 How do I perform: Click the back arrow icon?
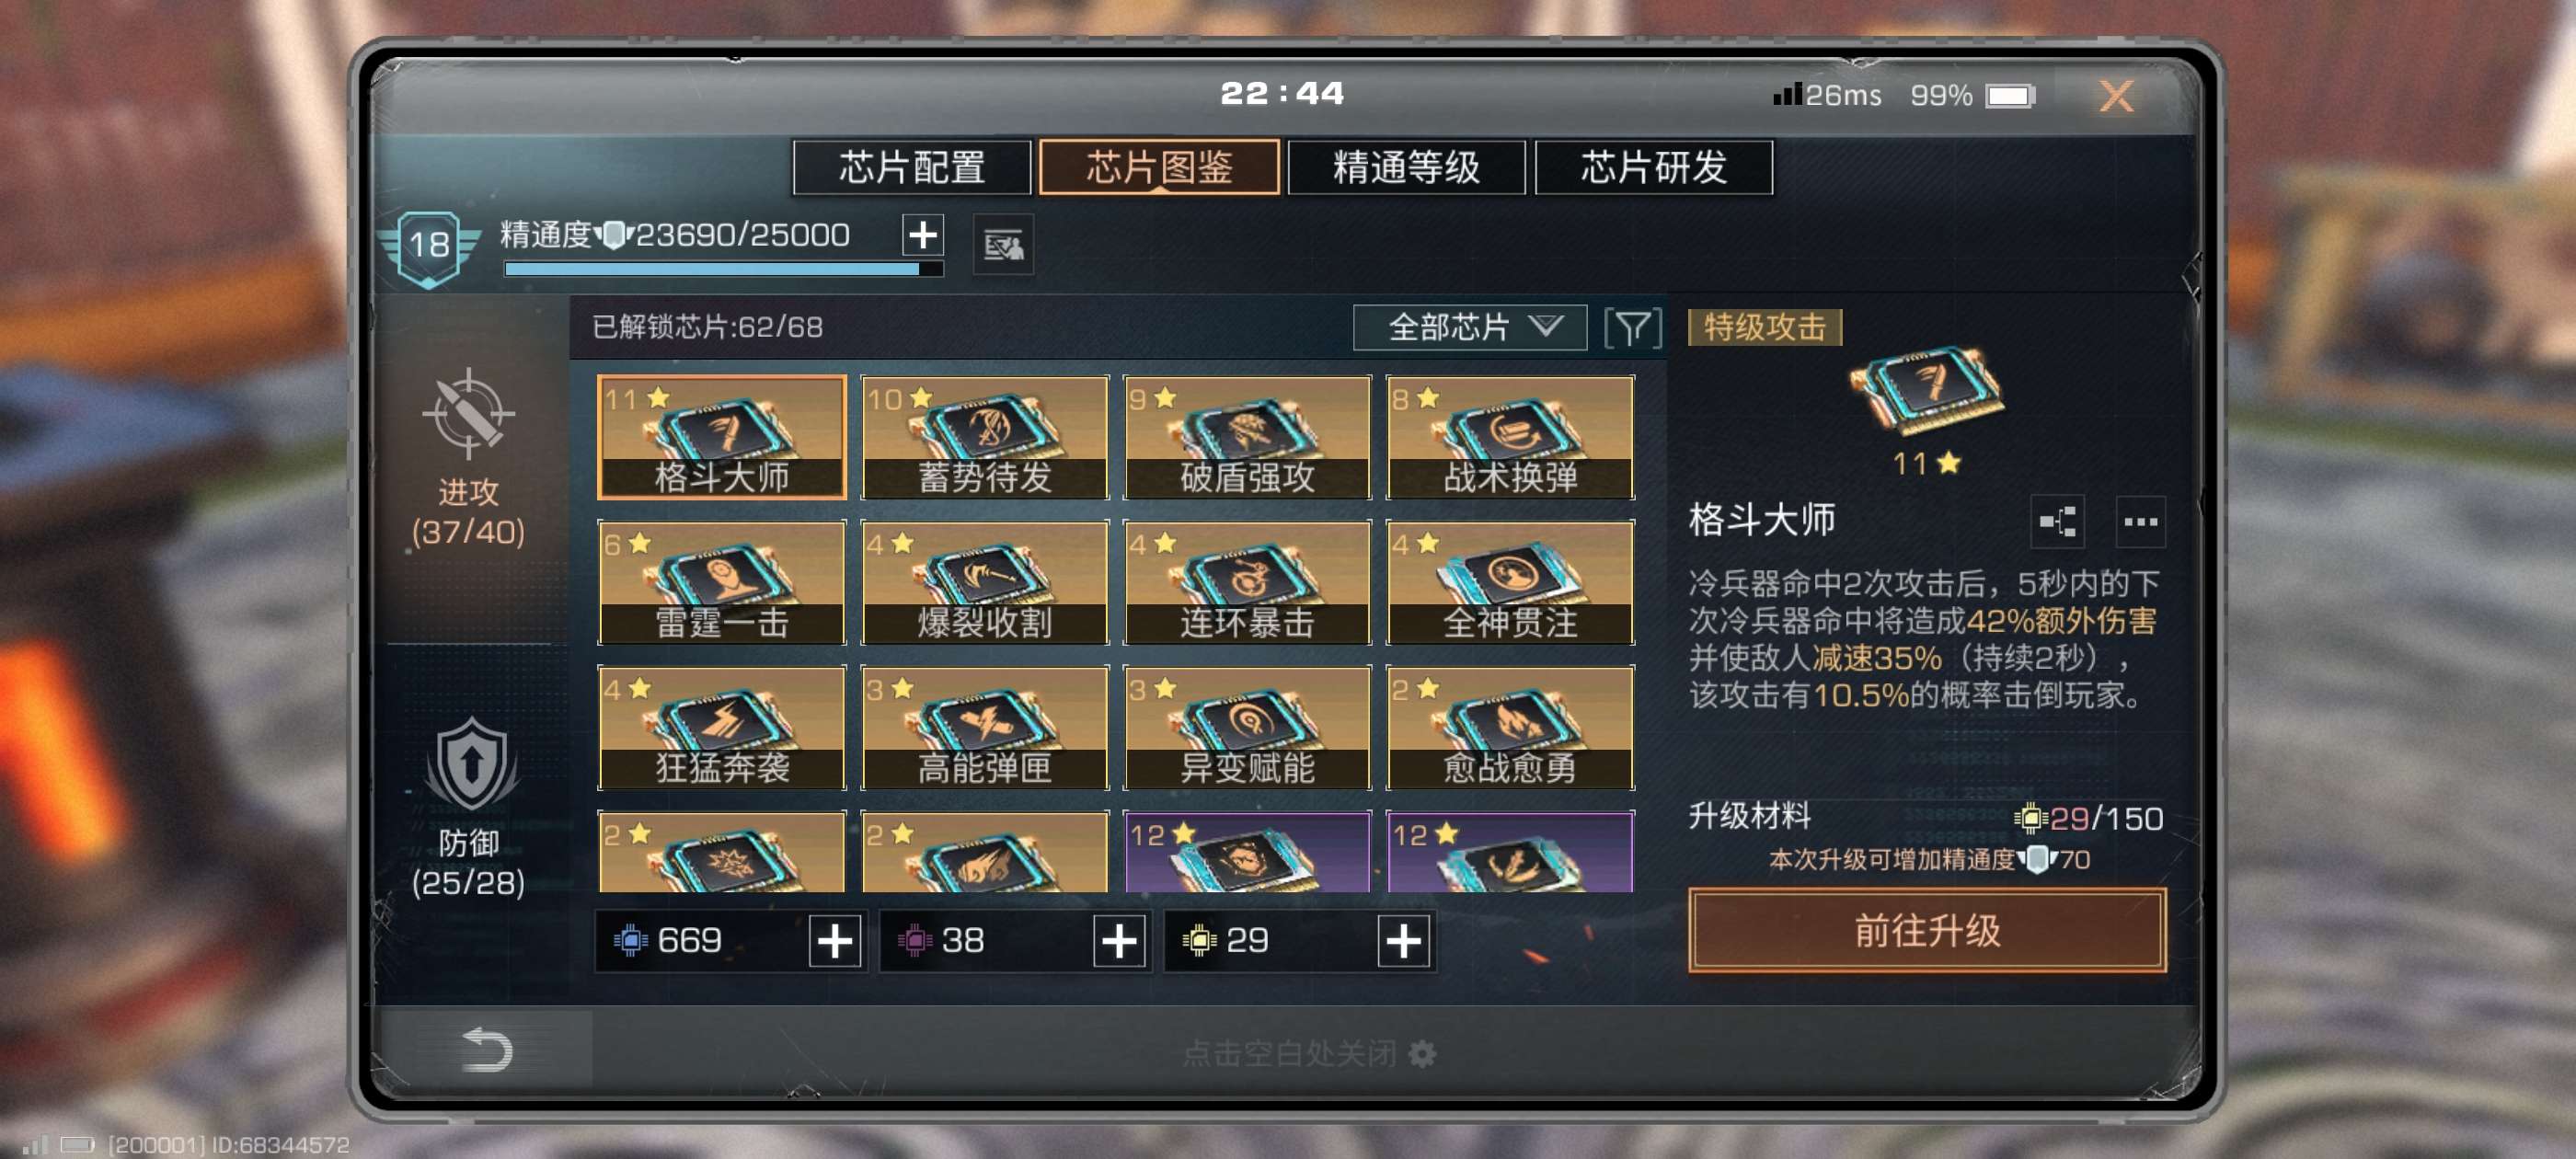coord(487,1050)
